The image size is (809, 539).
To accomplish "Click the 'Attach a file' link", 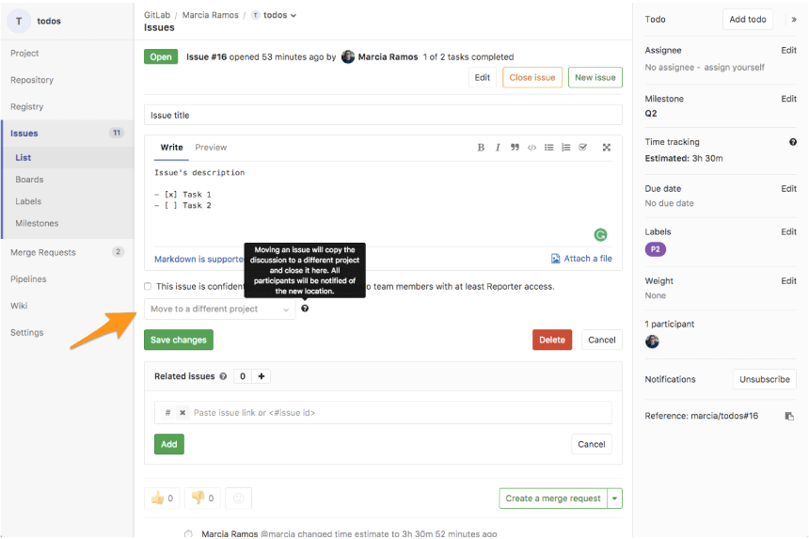I will (x=581, y=259).
